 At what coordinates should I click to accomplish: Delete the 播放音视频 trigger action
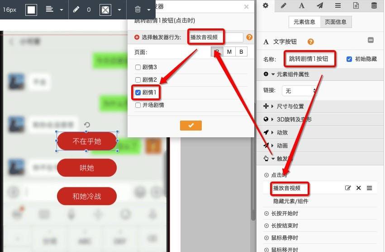[358, 188]
